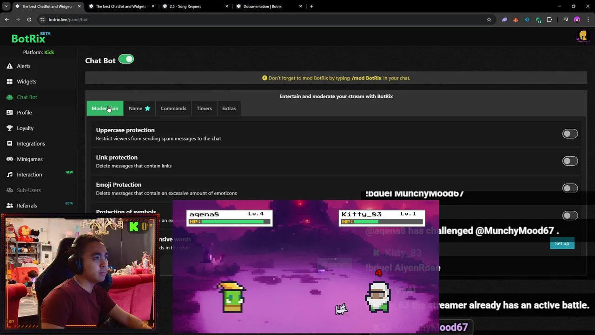This screenshot has height=335, width=595.
Task: Close the Documentation | Botrix tab
Action: [301, 7]
